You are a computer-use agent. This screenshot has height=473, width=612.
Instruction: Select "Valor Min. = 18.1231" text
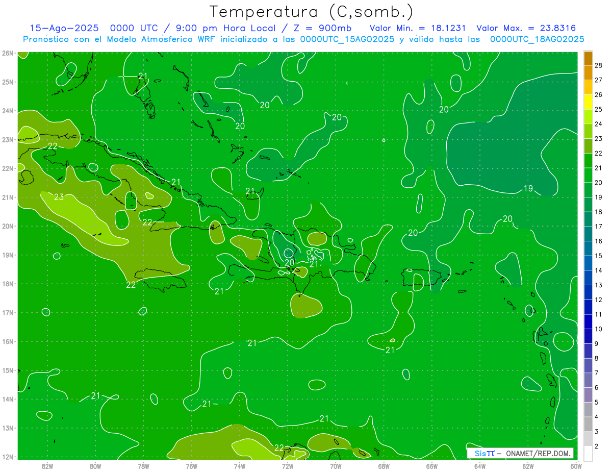point(418,28)
